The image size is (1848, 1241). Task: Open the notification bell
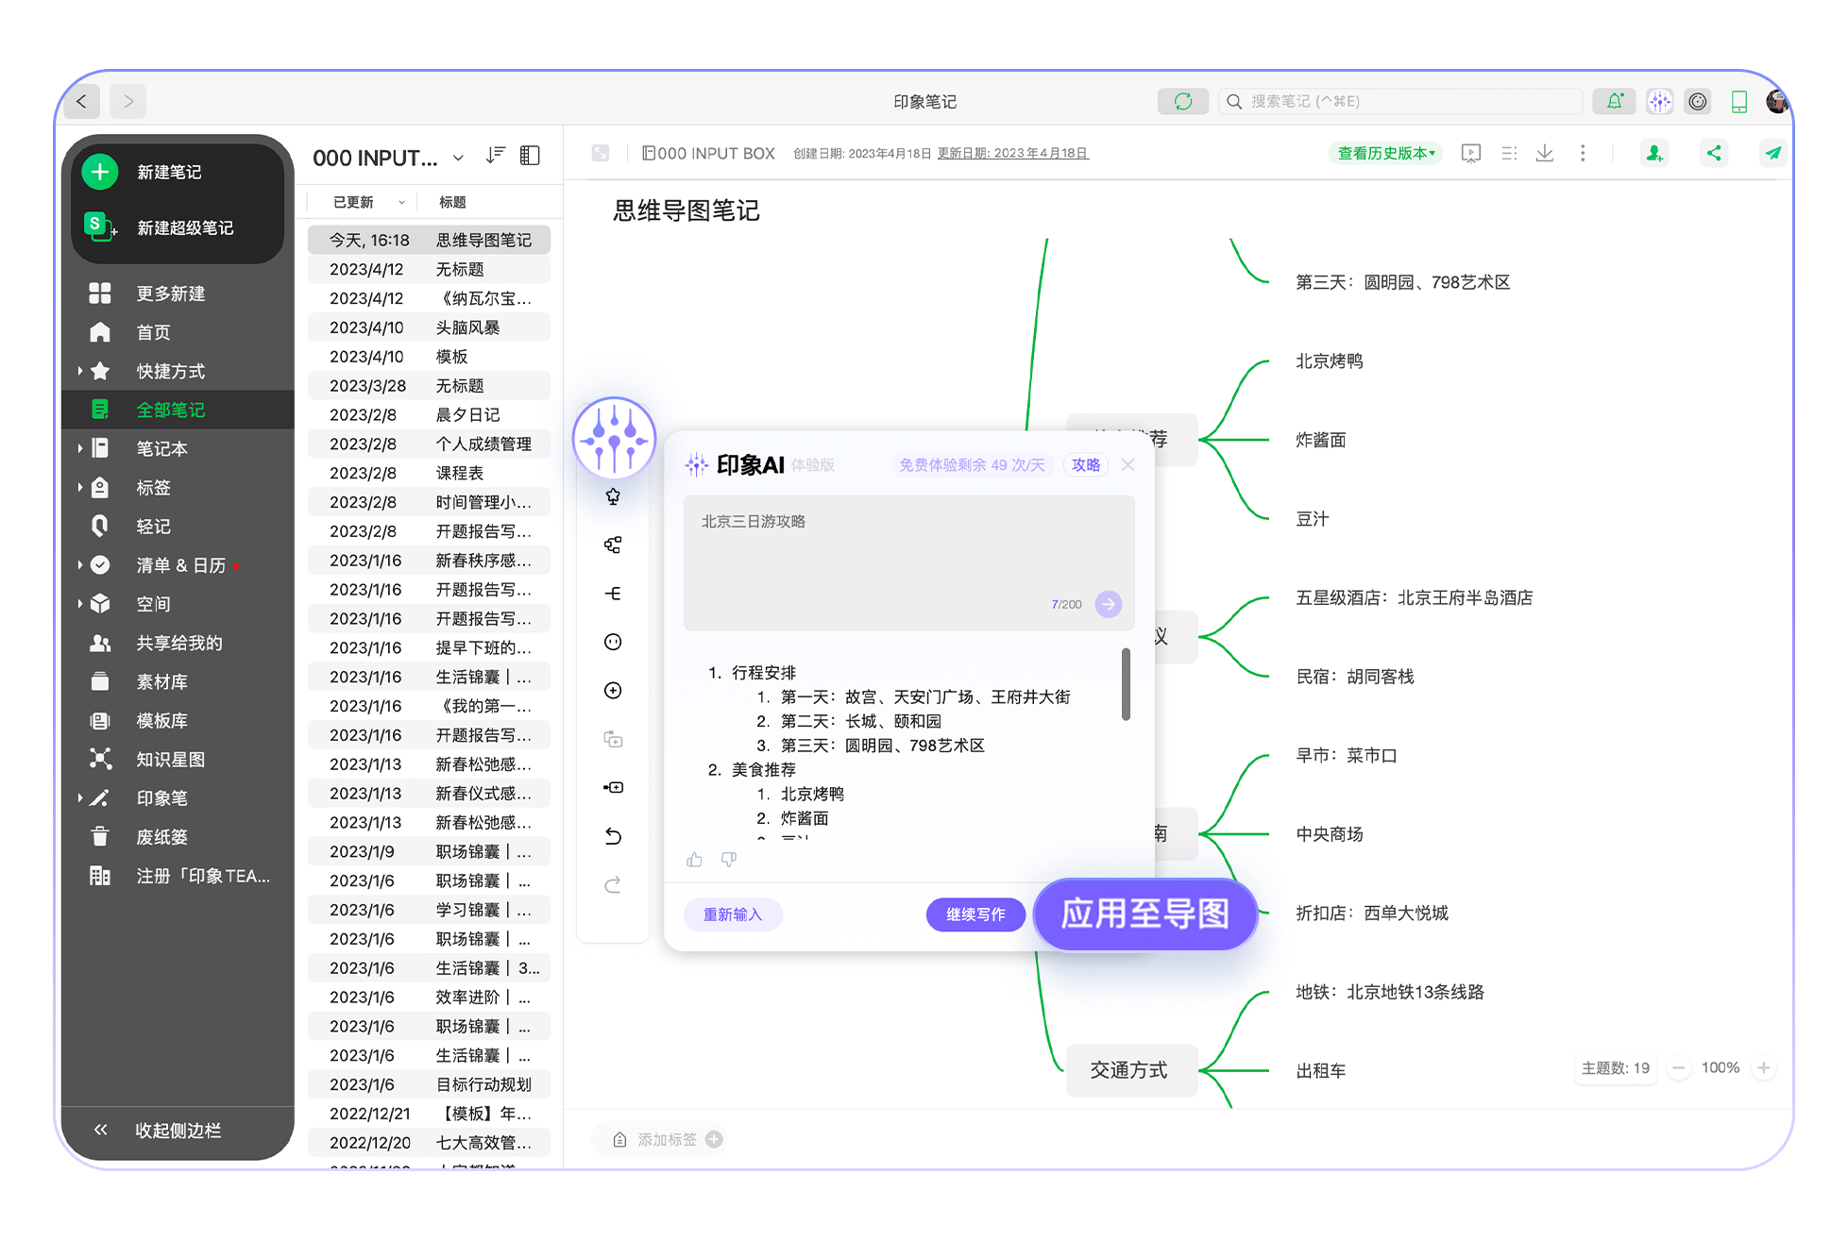tap(1615, 101)
